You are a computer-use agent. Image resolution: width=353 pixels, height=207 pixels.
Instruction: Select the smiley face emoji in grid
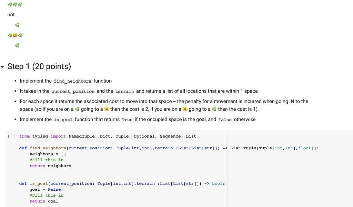pos(15,35)
